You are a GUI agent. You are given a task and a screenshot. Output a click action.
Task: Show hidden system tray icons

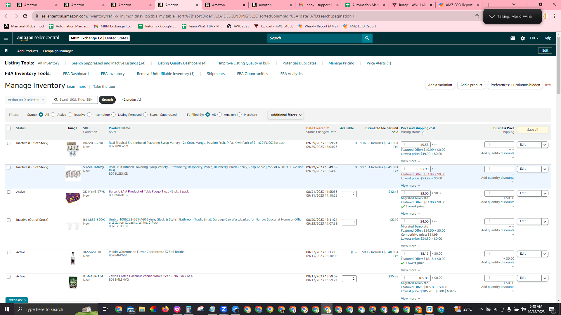coord(481,309)
